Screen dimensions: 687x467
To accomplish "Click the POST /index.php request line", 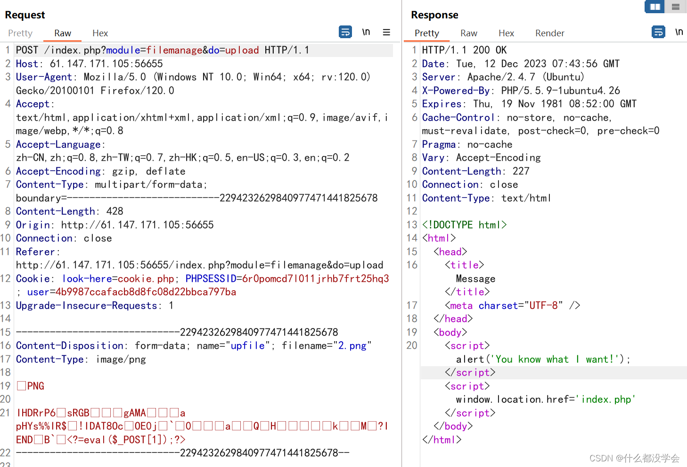I will coord(163,50).
